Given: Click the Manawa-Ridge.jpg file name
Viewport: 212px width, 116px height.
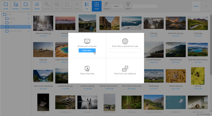Looking at the screenshot, I should click(65, 86).
